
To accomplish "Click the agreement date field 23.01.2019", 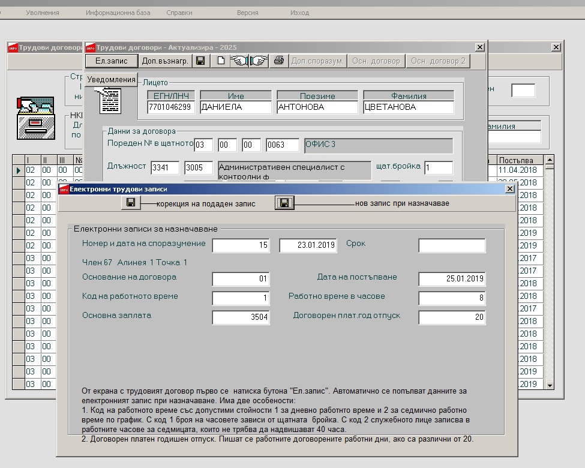I will point(308,245).
